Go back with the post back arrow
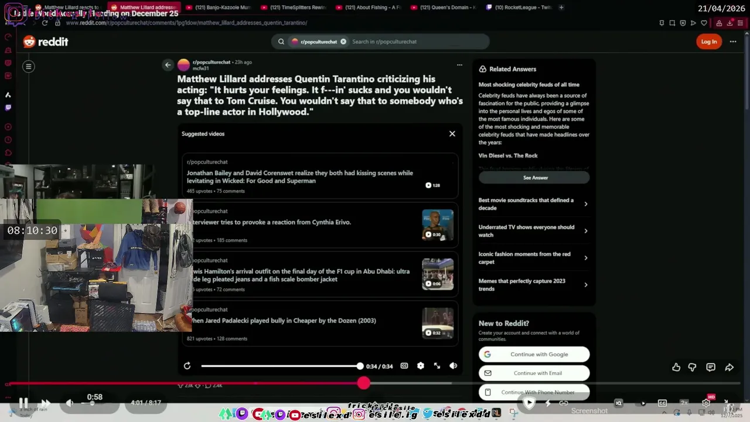Viewport: 750px width, 422px height. pos(168,65)
